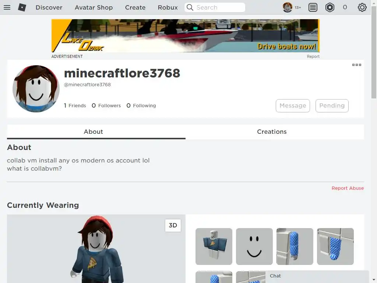This screenshot has width=377, height=283.
Task: Click the search magnifier icon
Action: 190,7
